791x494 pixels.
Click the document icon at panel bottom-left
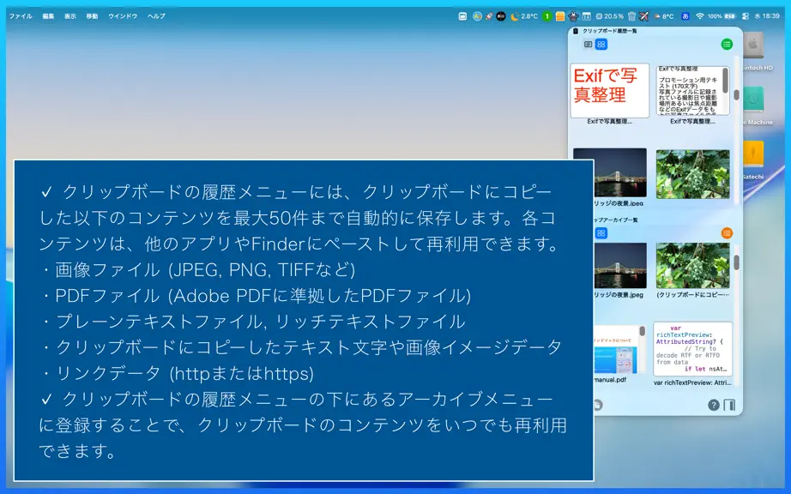click(598, 405)
